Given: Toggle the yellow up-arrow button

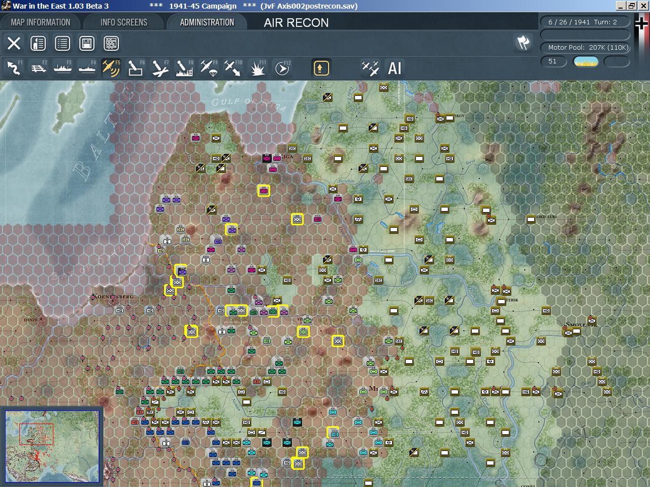Looking at the screenshot, I should (x=321, y=68).
